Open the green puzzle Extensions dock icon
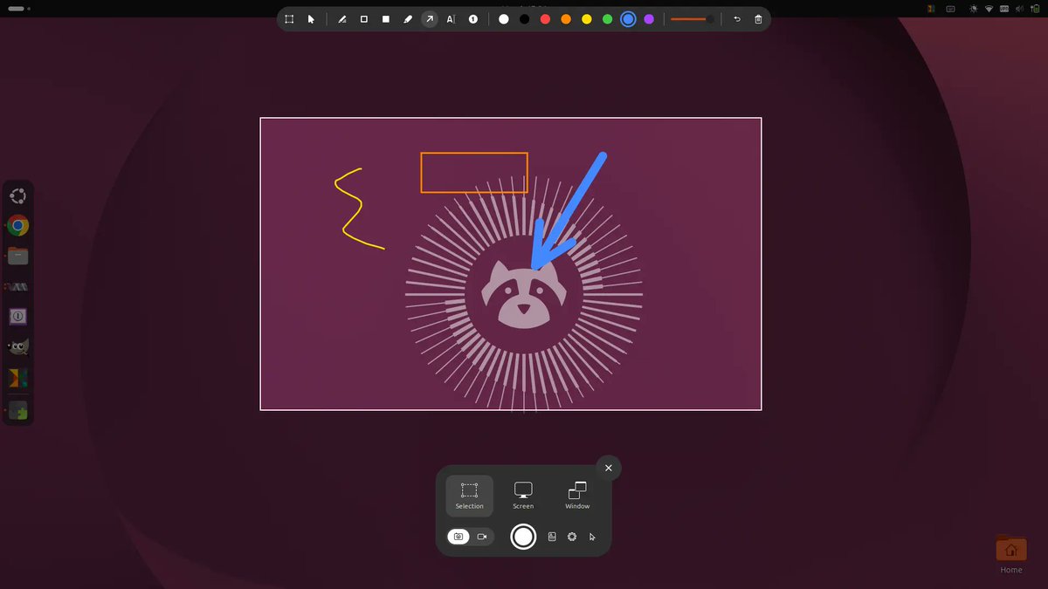 pyautogui.click(x=18, y=408)
